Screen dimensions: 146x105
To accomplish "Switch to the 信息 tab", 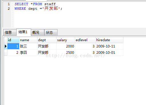I will tap(10, 32).
